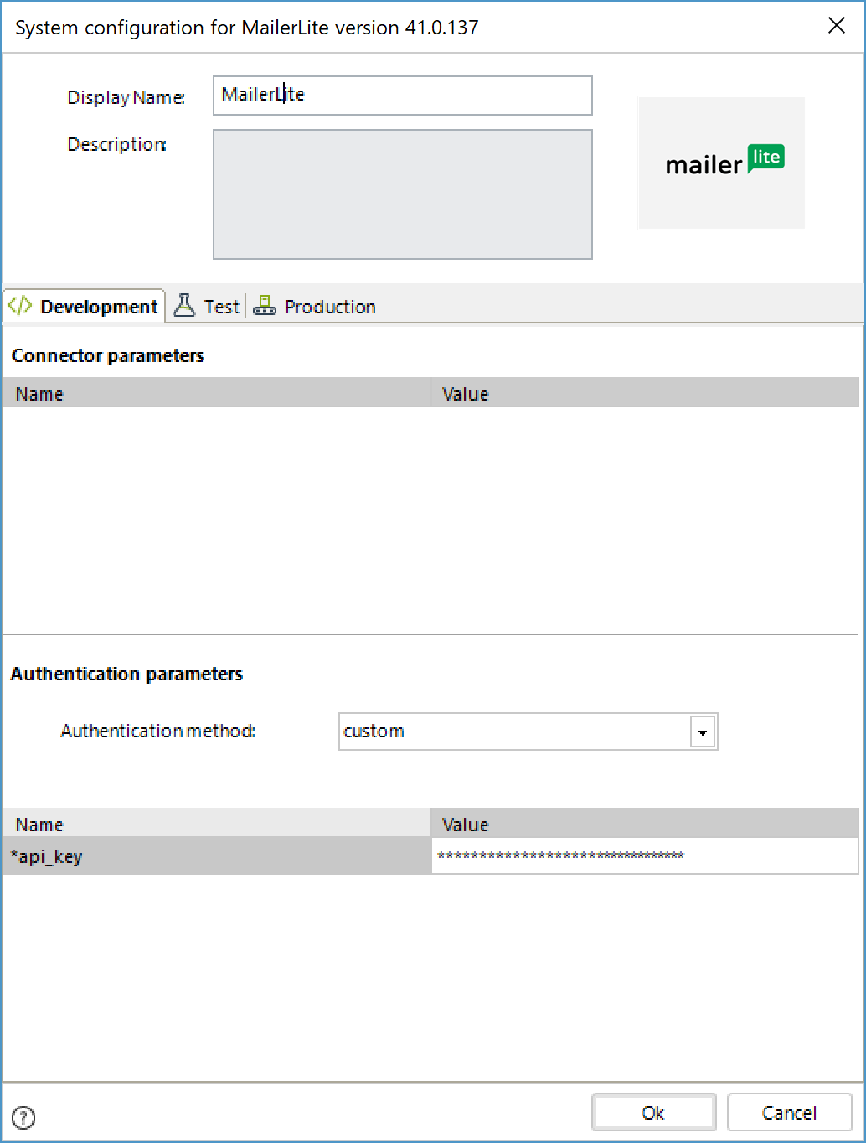The image size is (866, 1143).
Task: Click Authentication parameters Value column header
Action: point(645,824)
